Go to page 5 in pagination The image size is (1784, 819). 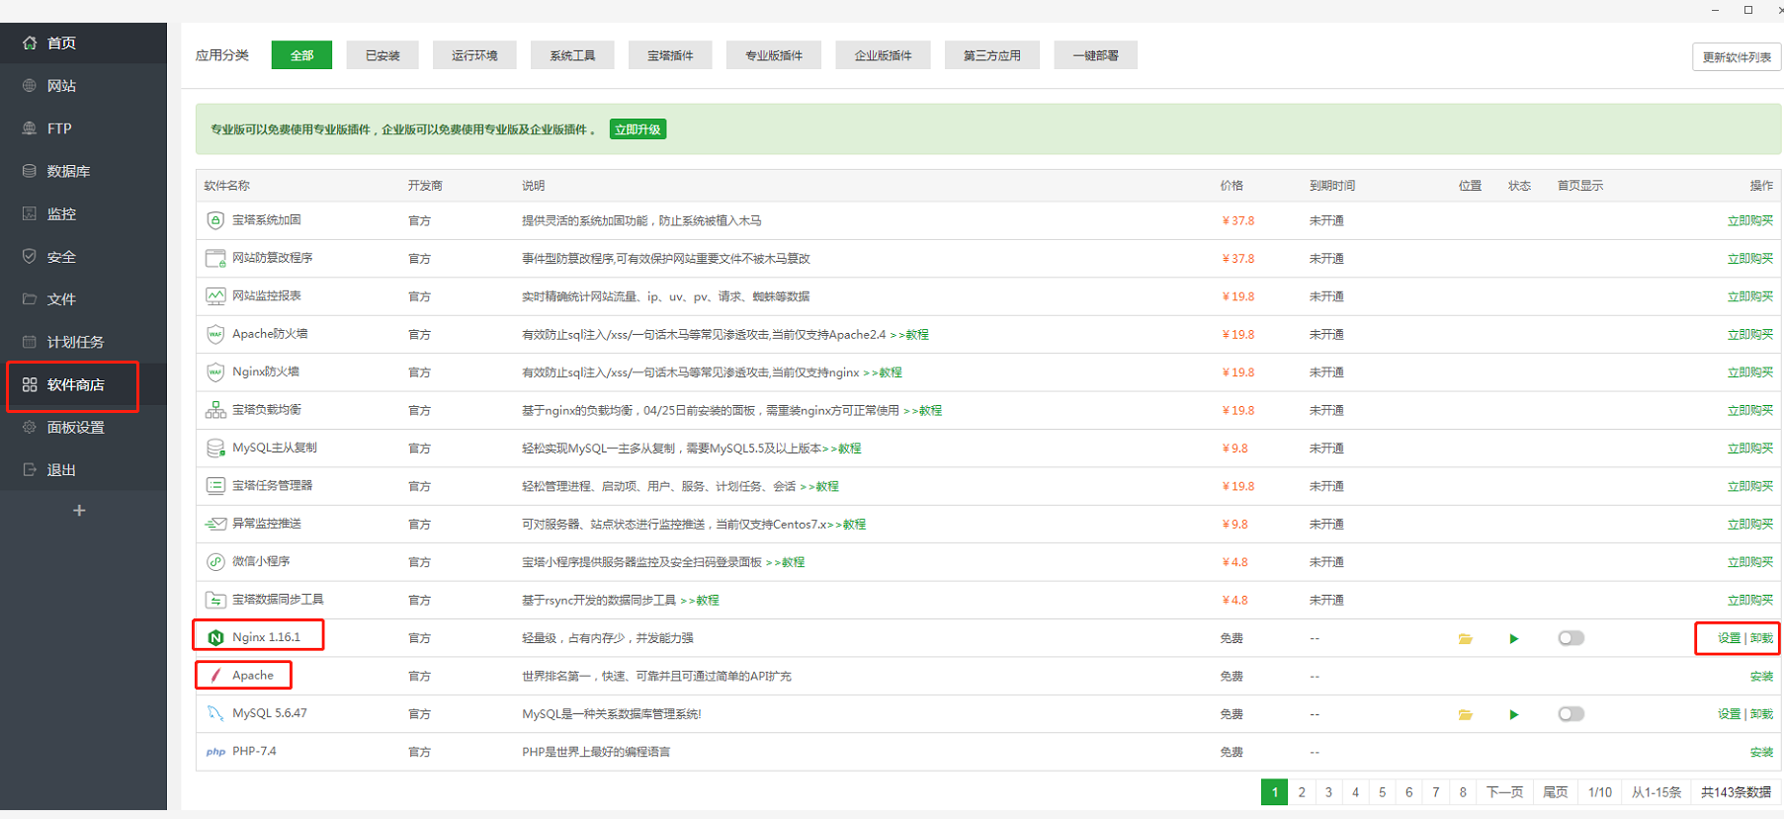click(x=1382, y=792)
